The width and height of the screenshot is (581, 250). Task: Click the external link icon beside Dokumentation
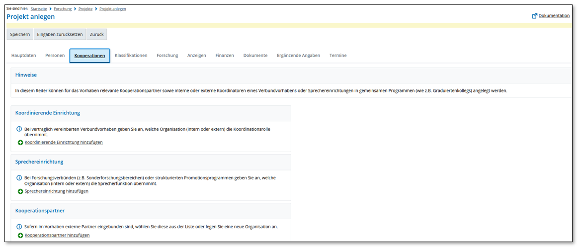click(534, 16)
